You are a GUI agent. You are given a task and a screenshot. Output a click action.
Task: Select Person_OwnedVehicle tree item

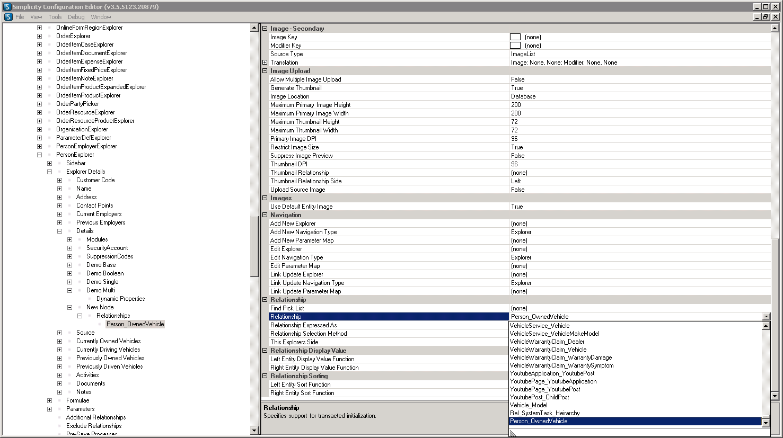(135, 324)
